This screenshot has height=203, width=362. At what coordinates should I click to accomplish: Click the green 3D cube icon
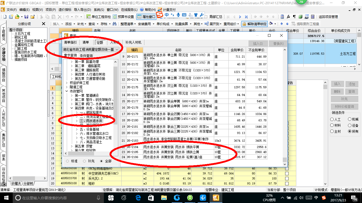(x=300, y=17)
